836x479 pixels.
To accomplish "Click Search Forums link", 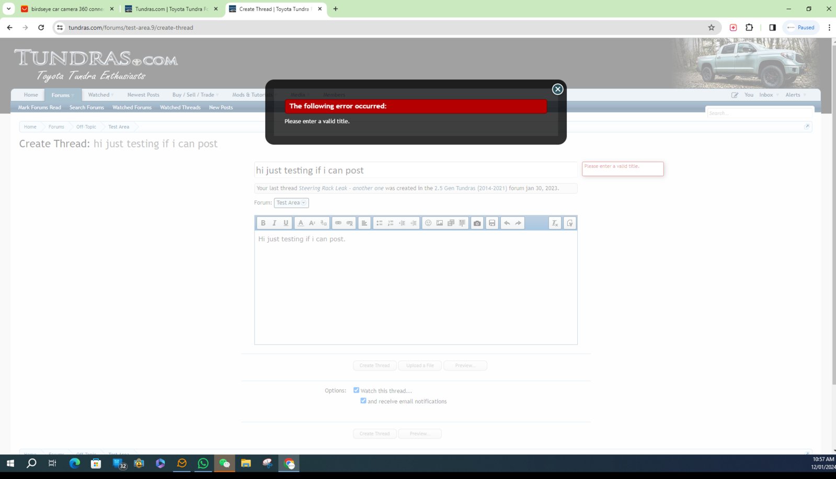I will coord(87,108).
